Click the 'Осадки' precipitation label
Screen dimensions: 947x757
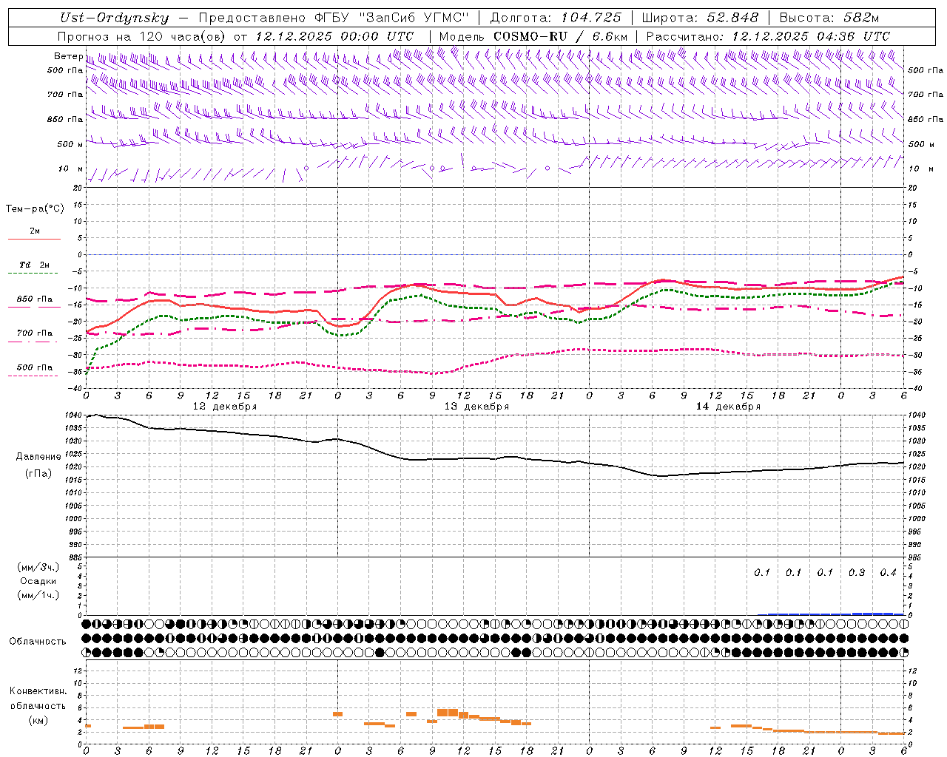(38, 581)
